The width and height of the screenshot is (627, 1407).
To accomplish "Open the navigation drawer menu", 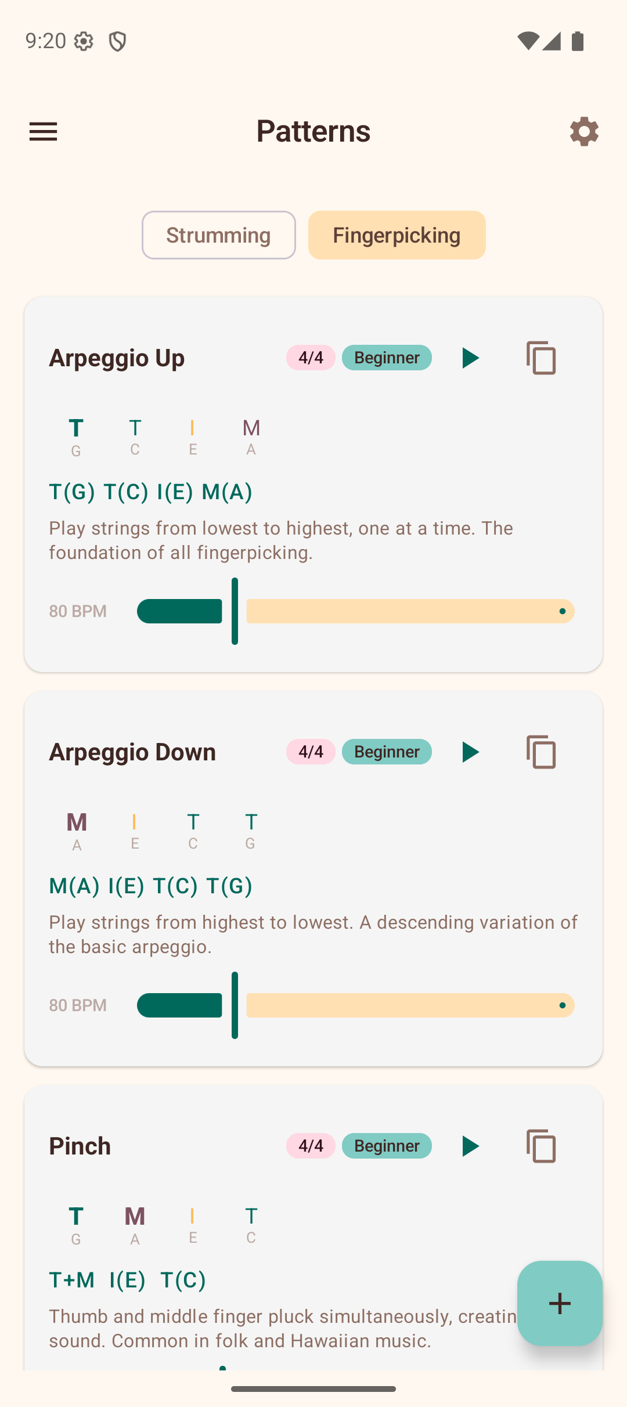I will tap(43, 132).
